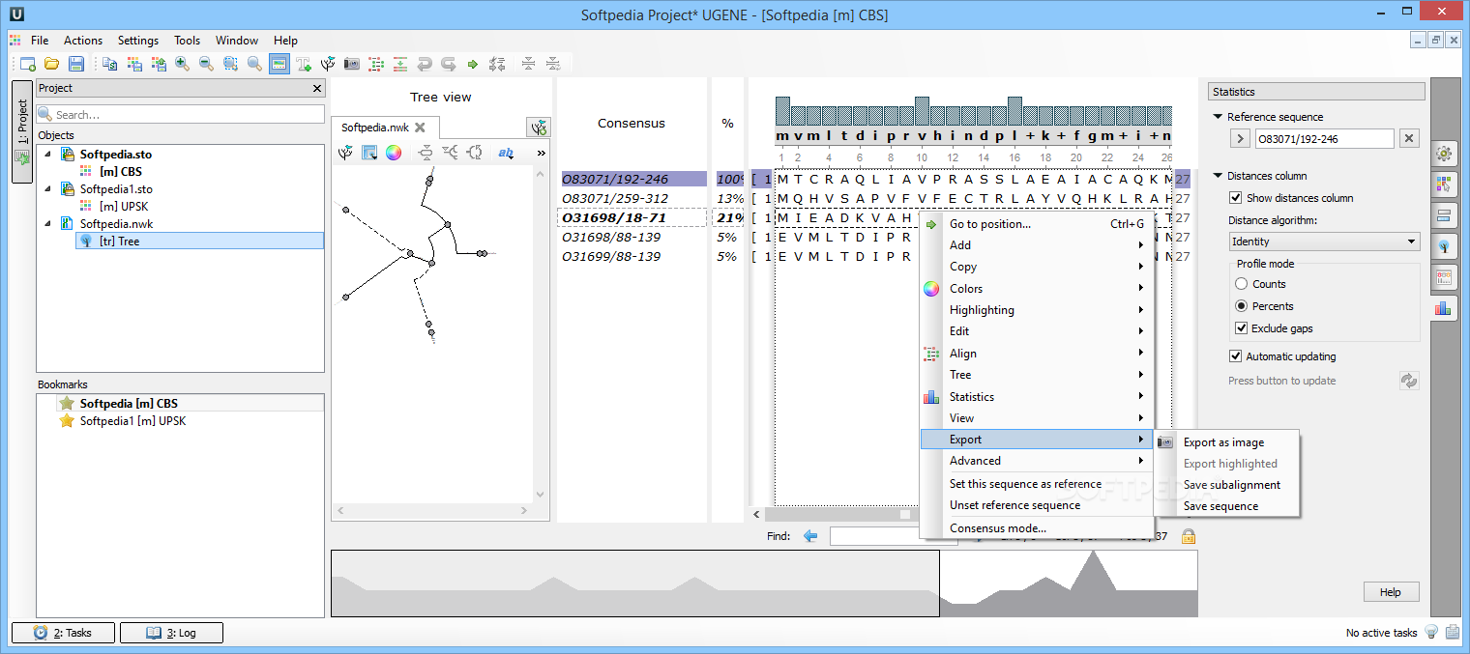Collapse the Softpedia.nwk tree node
This screenshot has width=1470, height=654.
point(47,224)
